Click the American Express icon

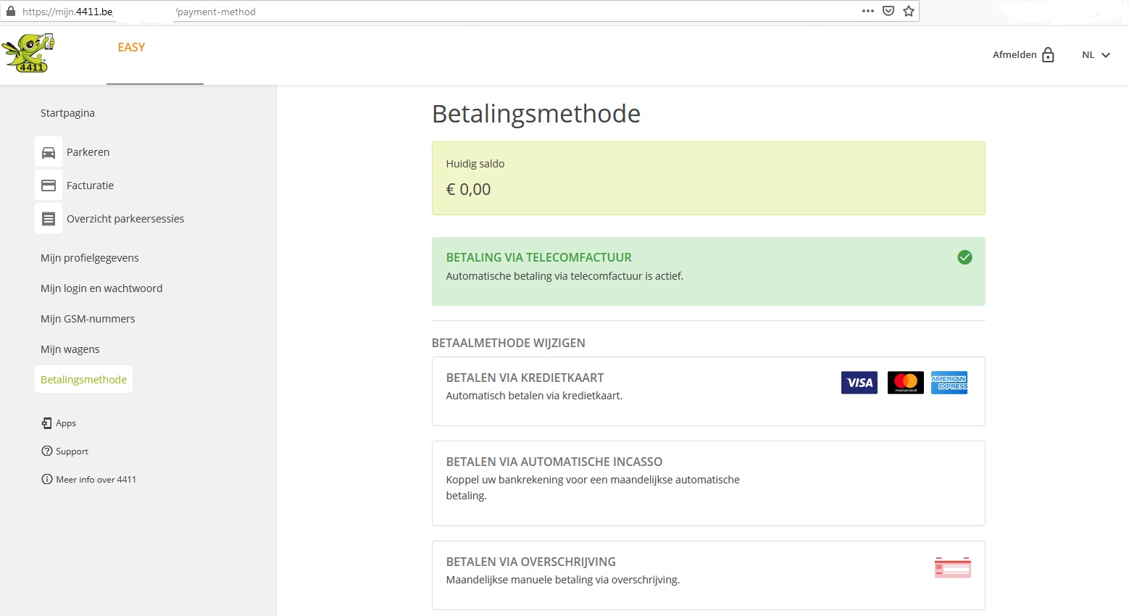pyautogui.click(x=949, y=383)
